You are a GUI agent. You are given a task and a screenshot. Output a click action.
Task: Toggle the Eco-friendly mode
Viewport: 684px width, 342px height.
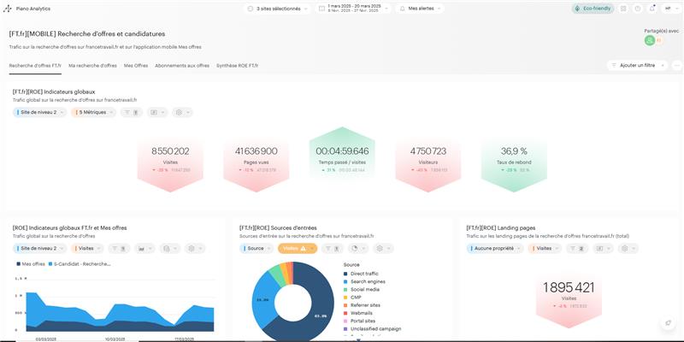(x=593, y=9)
